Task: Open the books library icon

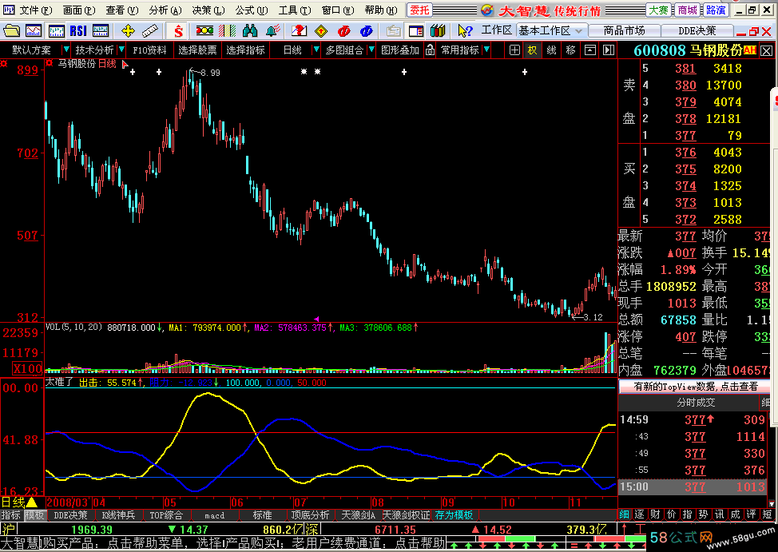Action: coord(438,31)
